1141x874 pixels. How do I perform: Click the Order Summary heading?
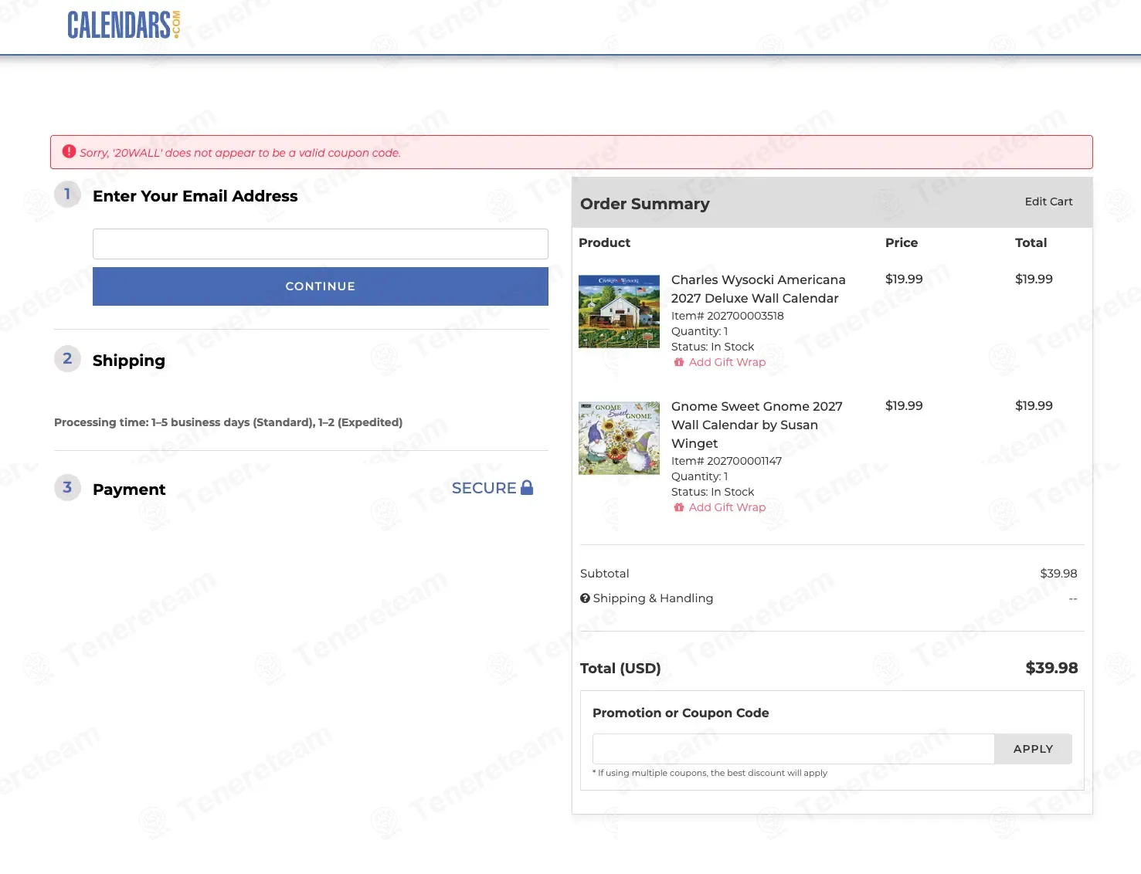(x=645, y=204)
